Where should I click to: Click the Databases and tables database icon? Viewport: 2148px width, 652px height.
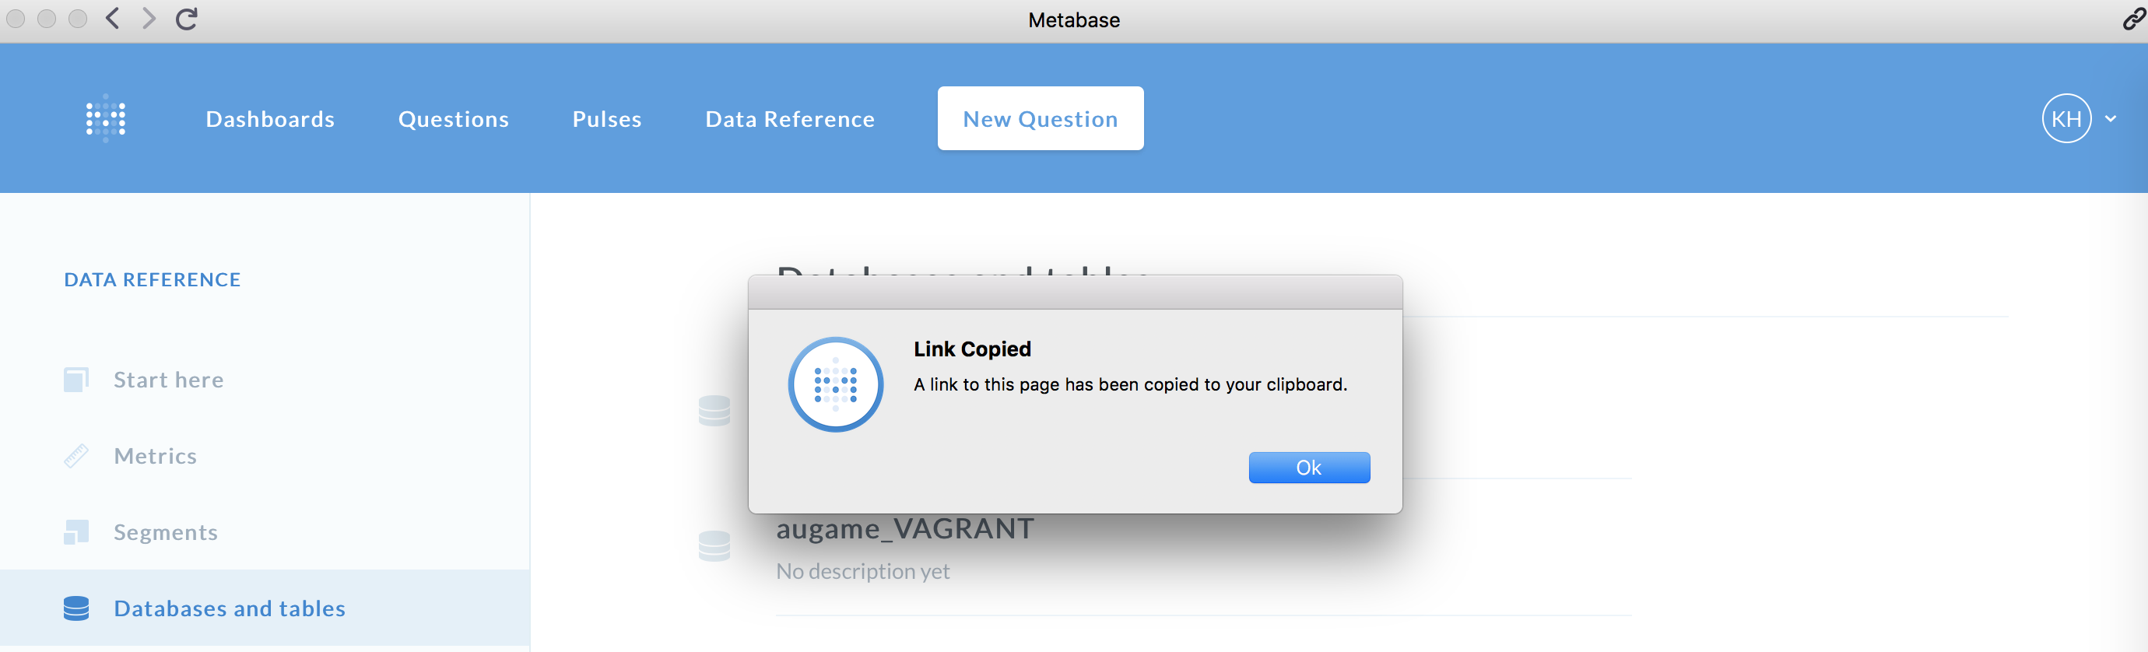tap(76, 608)
